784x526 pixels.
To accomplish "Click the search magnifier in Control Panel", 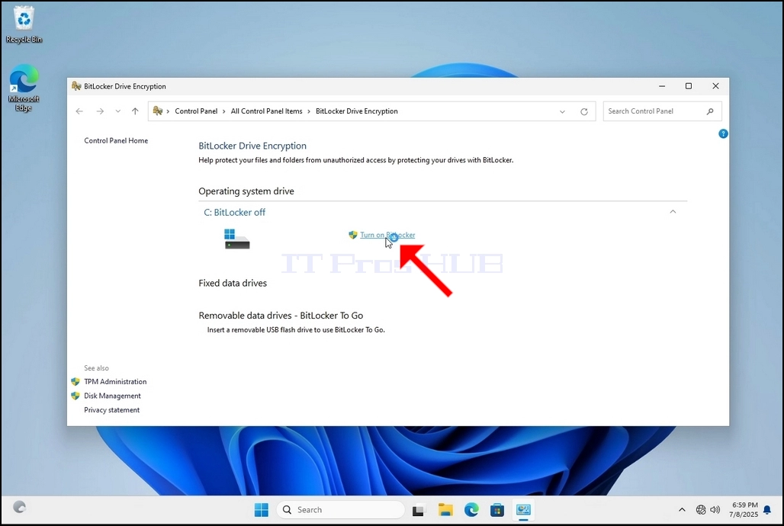I will click(710, 111).
